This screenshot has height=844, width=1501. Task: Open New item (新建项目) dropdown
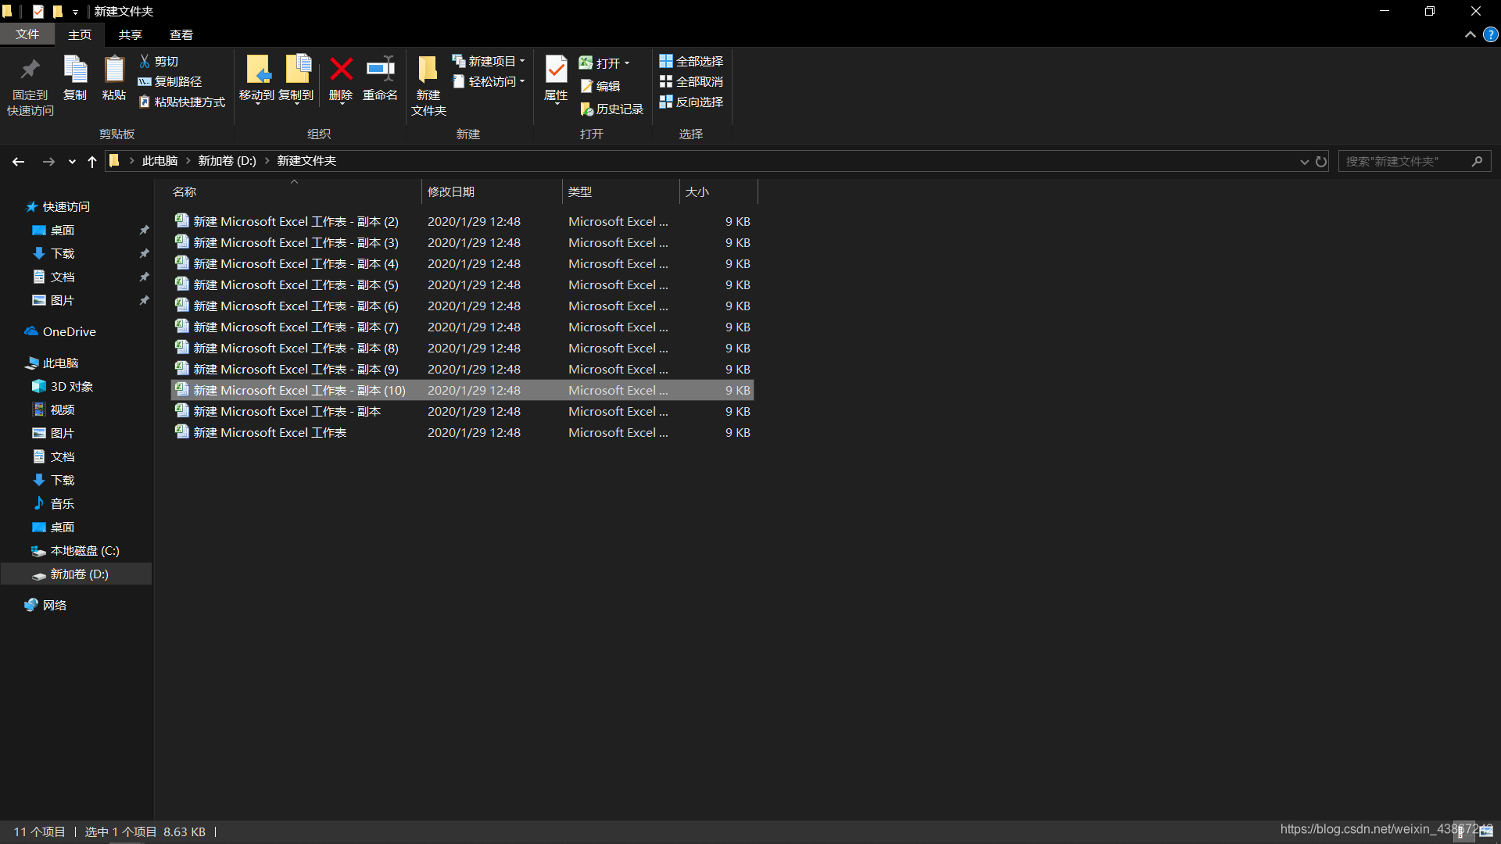click(x=489, y=61)
